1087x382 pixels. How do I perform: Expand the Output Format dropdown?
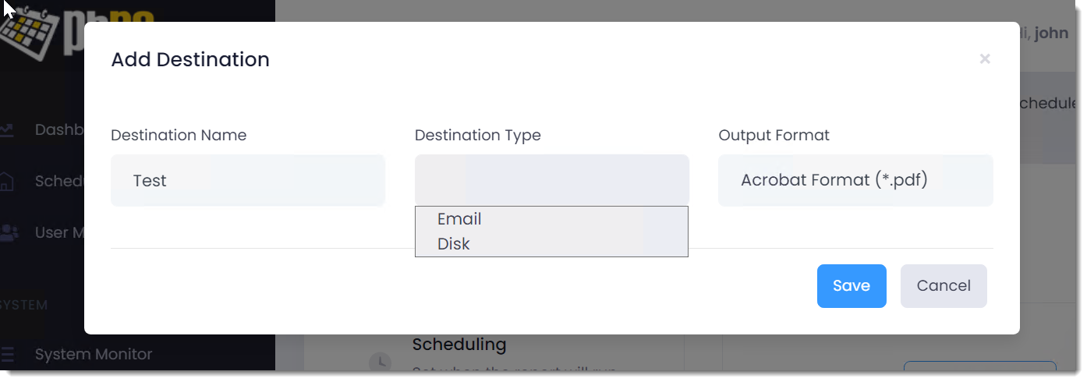tap(855, 180)
